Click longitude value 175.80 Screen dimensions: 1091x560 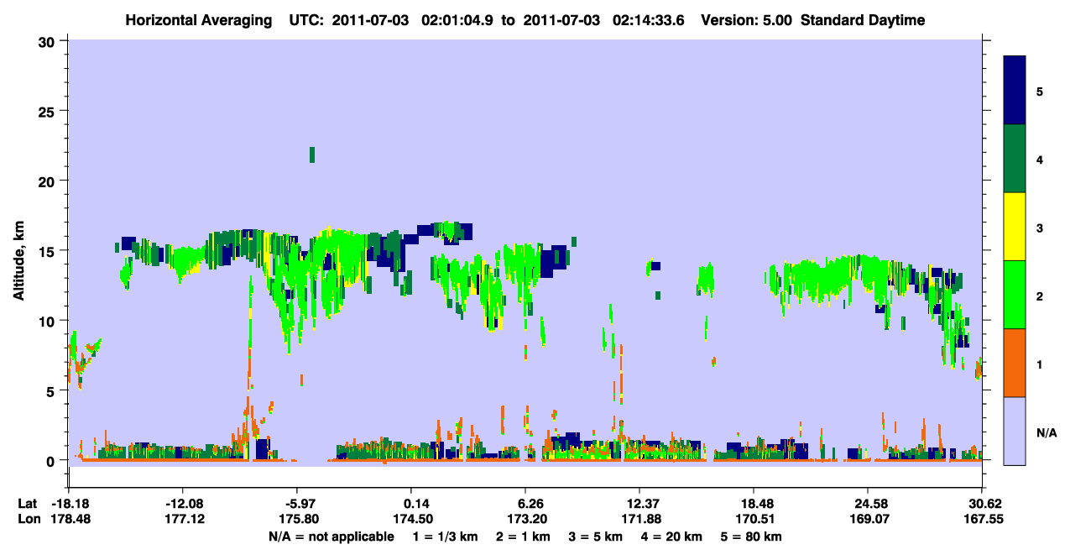click(299, 520)
